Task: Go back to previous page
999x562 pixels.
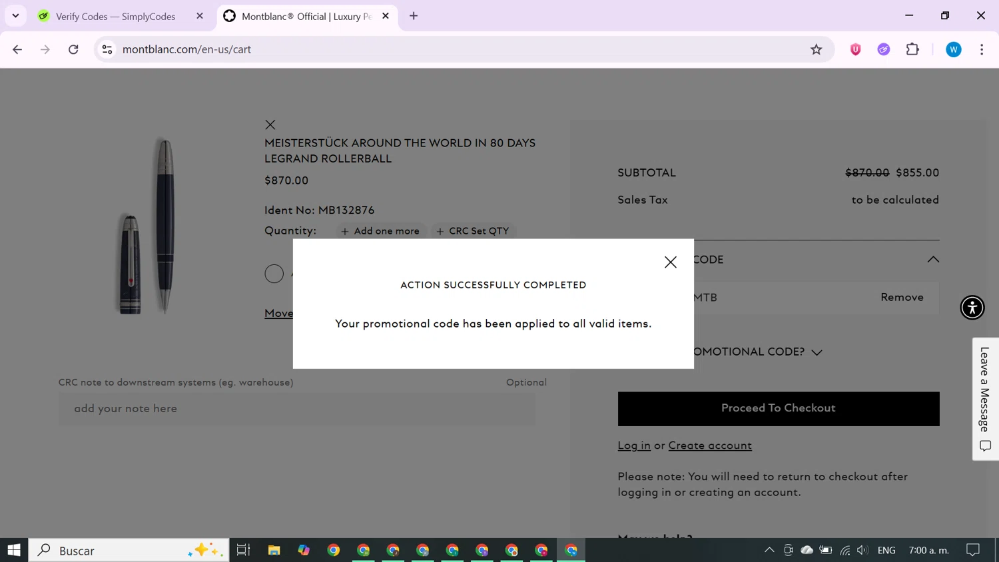Action: [17, 49]
